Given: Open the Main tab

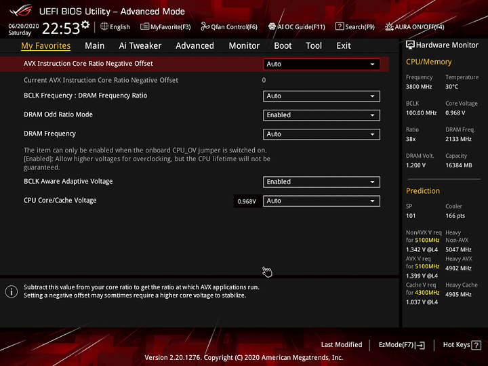Looking at the screenshot, I should (x=95, y=46).
